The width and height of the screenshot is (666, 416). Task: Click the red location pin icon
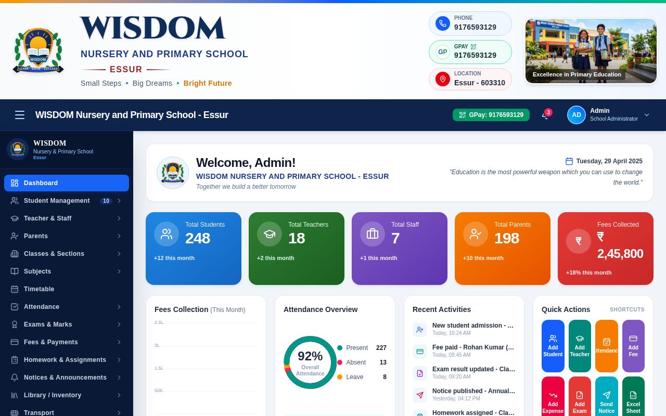pos(443,79)
